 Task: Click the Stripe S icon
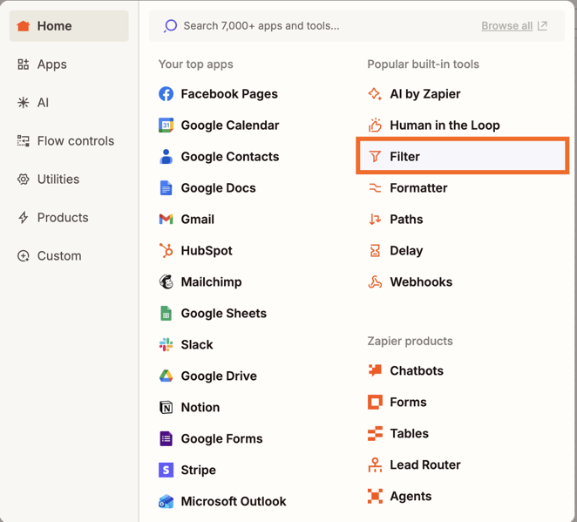click(x=166, y=470)
